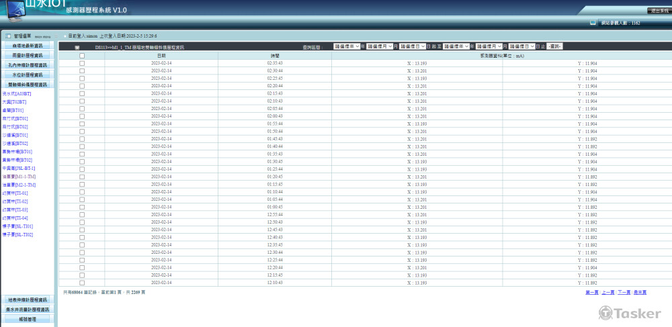Click the icon beside the DS113 table title

77,48
